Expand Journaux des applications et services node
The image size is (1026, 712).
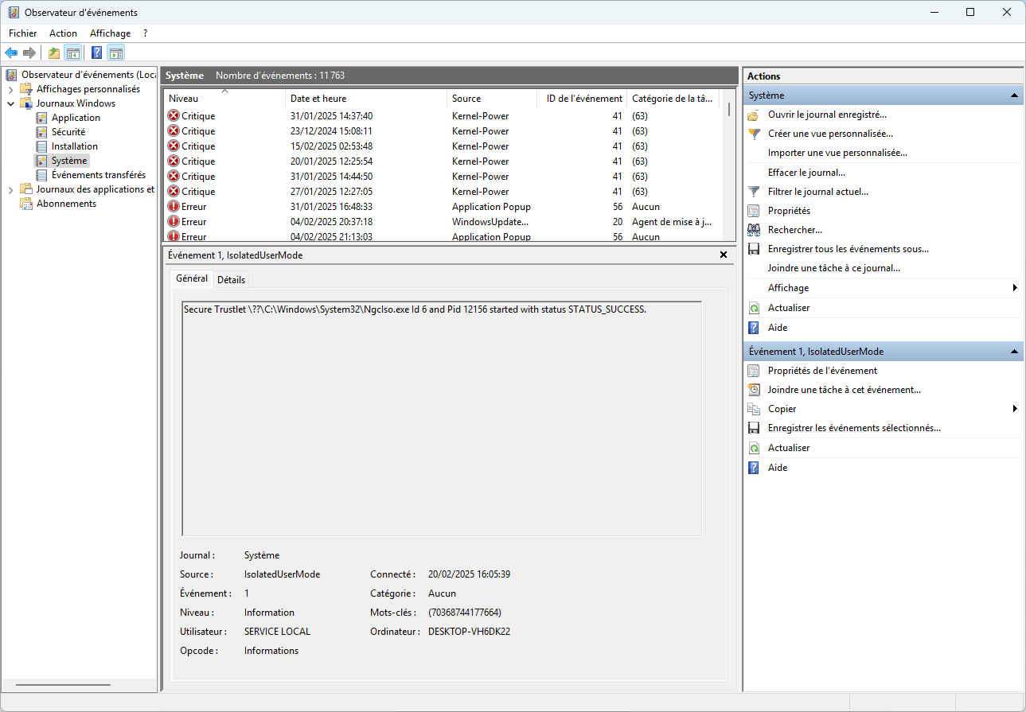10,189
